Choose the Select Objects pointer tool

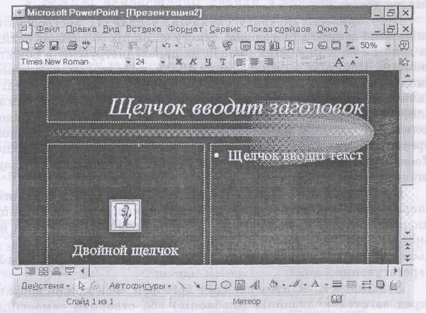click(81, 285)
